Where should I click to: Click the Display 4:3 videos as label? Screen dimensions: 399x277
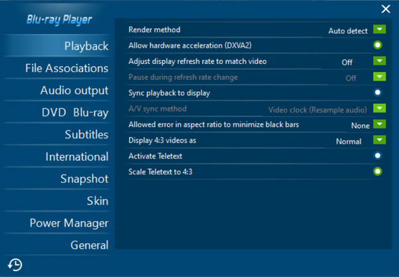click(x=162, y=140)
